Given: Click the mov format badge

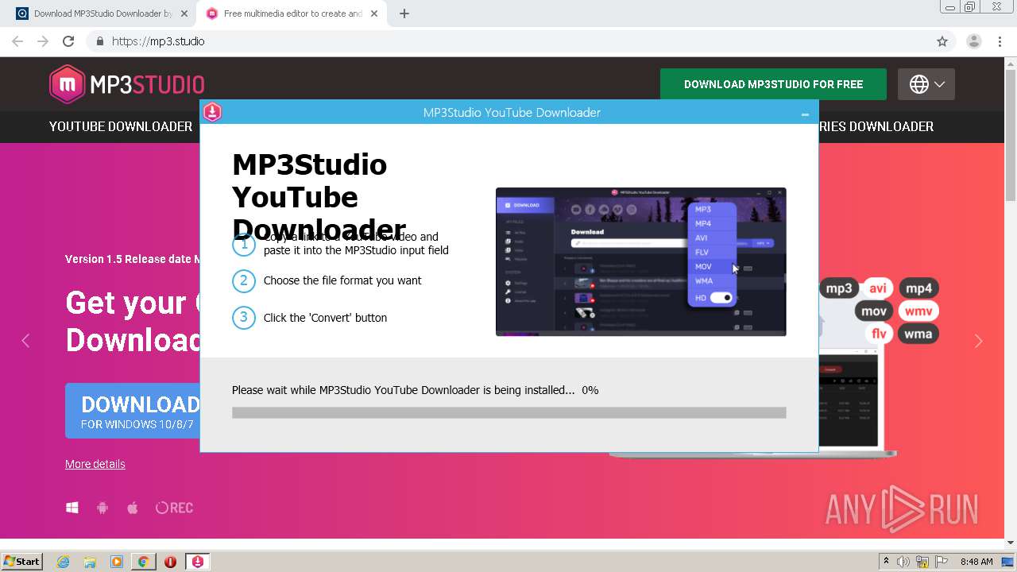Looking at the screenshot, I should tap(874, 311).
